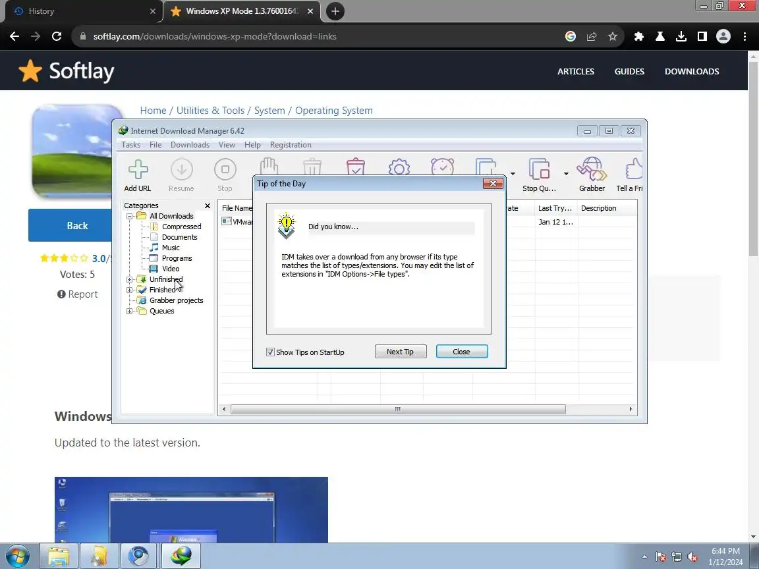Viewport: 759px width, 569px height.
Task: Click the Delete trash can toolbar icon
Action: [x=312, y=167]
